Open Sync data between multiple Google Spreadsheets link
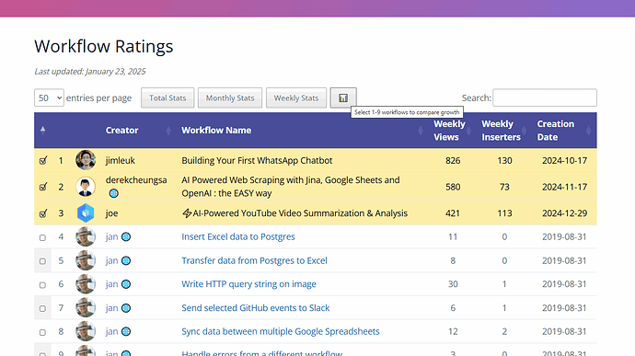 tap(281, 331)
